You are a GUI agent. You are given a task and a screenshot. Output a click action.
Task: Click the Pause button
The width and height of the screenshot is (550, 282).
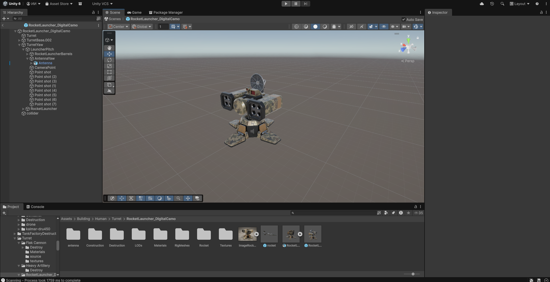(296, 4)
